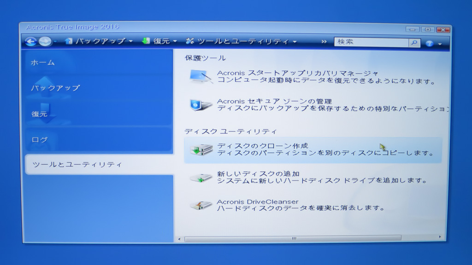Select ツールとユーティリティ in the sidebar
The width and height of the screenshot is (472, 265).
[100, 164]
